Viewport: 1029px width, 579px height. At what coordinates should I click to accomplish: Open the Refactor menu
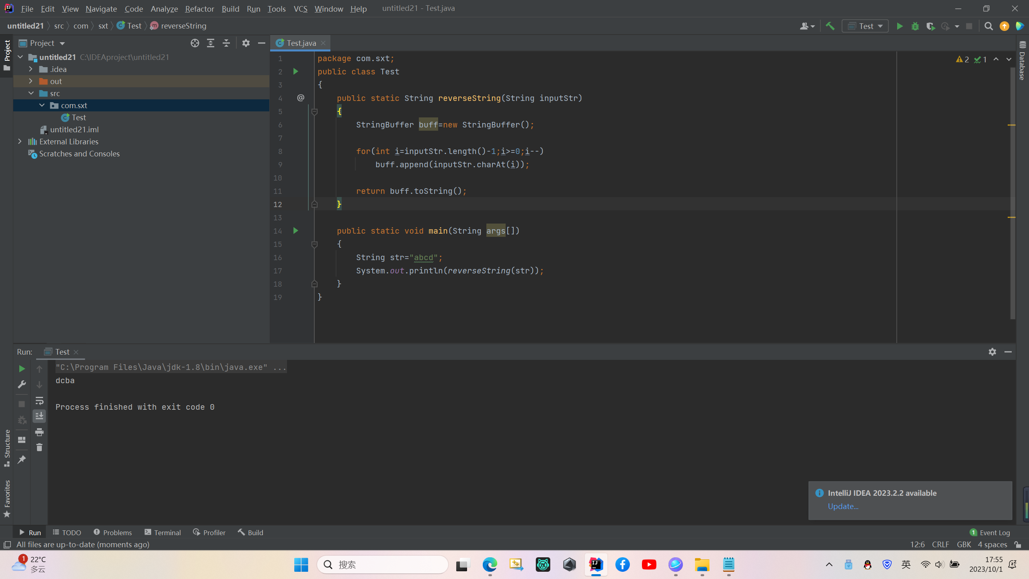pos(199,8)
